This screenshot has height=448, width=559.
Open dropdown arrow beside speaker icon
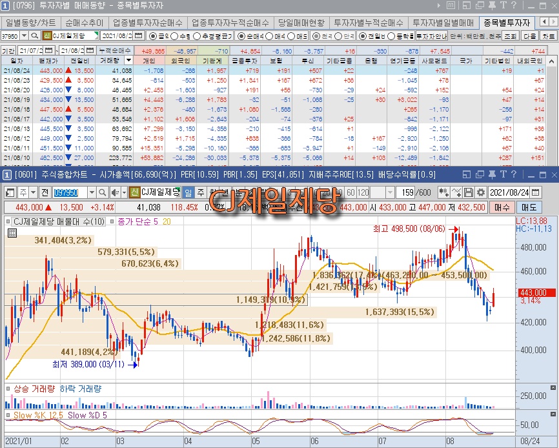pos(124,193)
